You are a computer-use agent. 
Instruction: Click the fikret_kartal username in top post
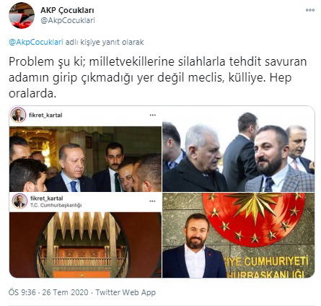pos(45,115)
